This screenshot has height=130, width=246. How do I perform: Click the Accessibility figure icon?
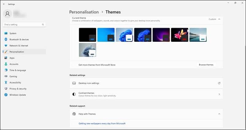click(x=6, y=82)
